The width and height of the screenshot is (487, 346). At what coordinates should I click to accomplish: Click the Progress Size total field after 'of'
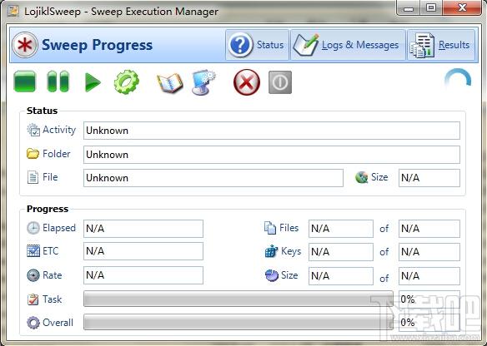tap(429, 275)
